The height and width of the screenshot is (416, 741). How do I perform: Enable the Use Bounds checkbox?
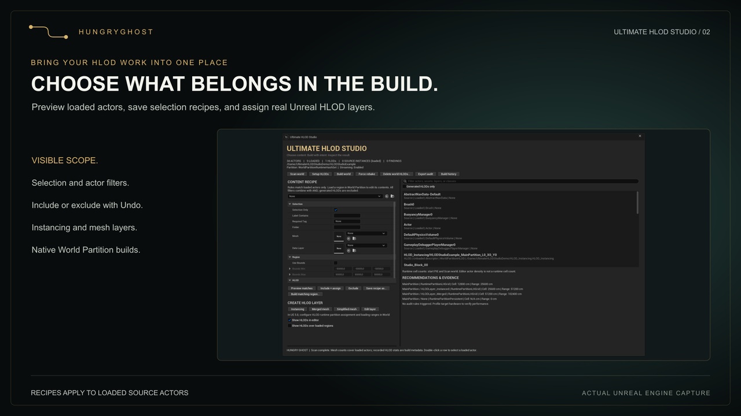coord(336,263)
